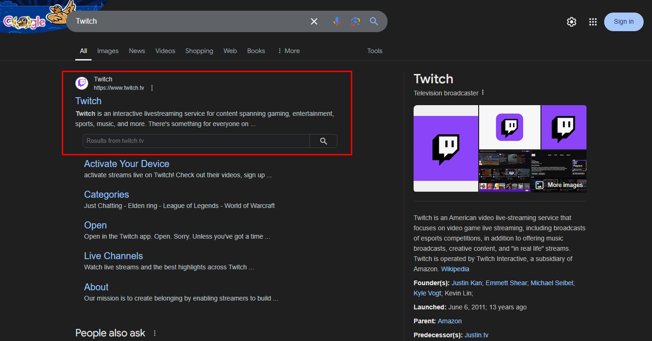Click the https://www.twitch.tv URL text
The image size is (652, 341).
click(x=119, y=88)
